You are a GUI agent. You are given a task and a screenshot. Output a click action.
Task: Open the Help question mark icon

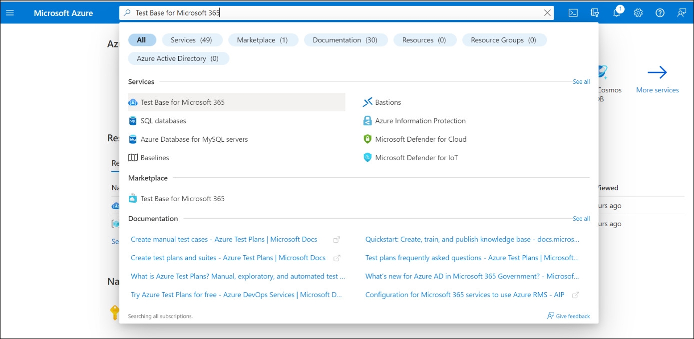pos(660,13)
